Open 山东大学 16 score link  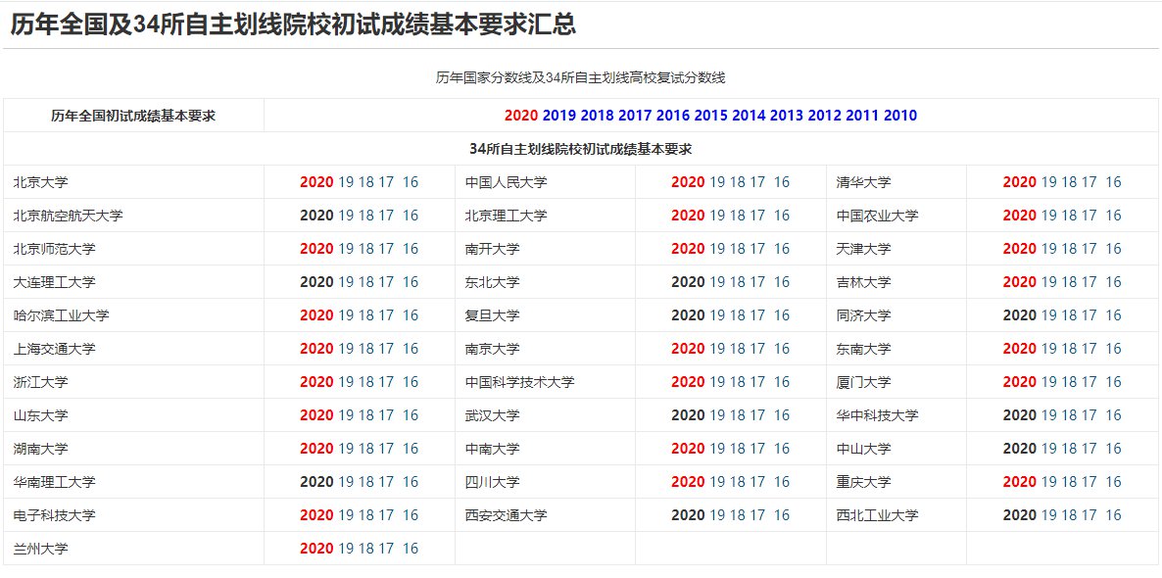[411, 415]
